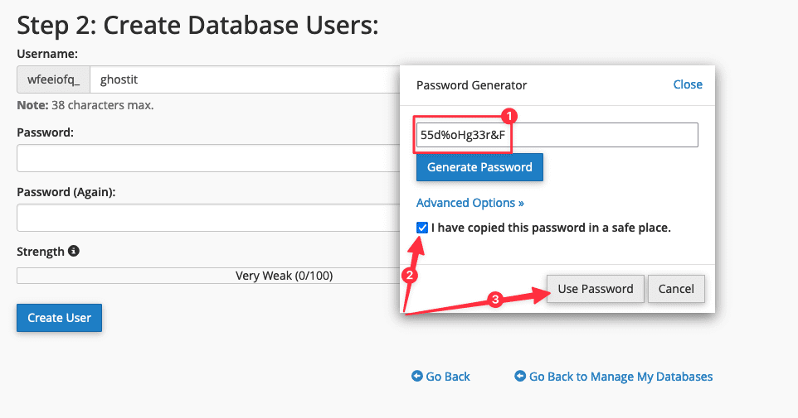
Task: Toggle 'I have copied this password' checkbox
Action: pyautogui.click(x=422, y=228)
